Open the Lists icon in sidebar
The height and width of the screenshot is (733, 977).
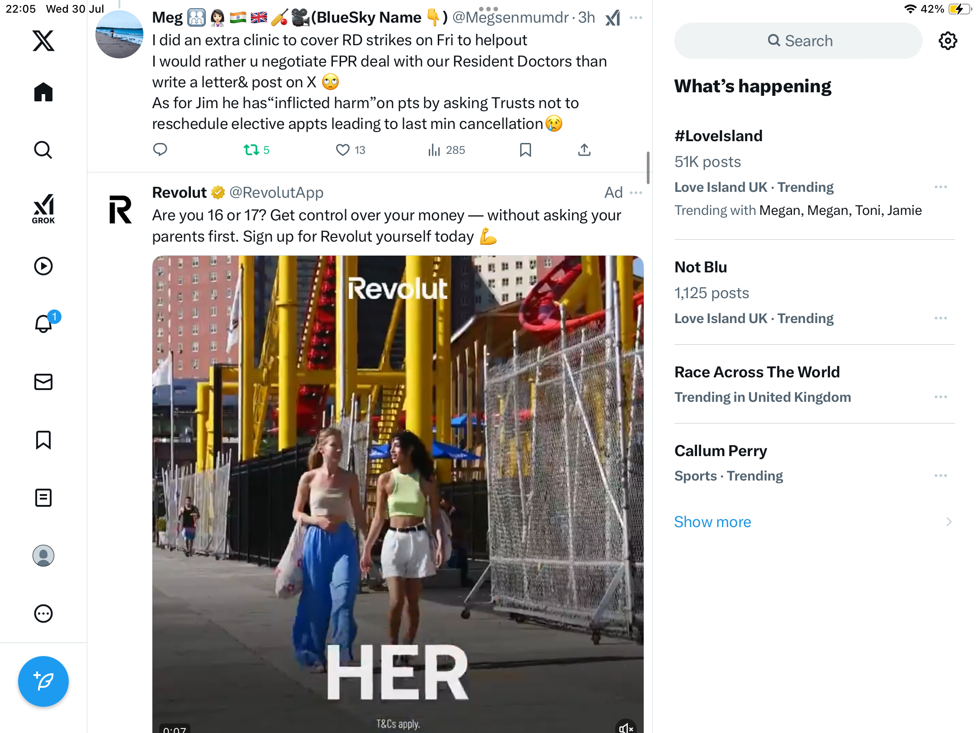coord(43,498)
